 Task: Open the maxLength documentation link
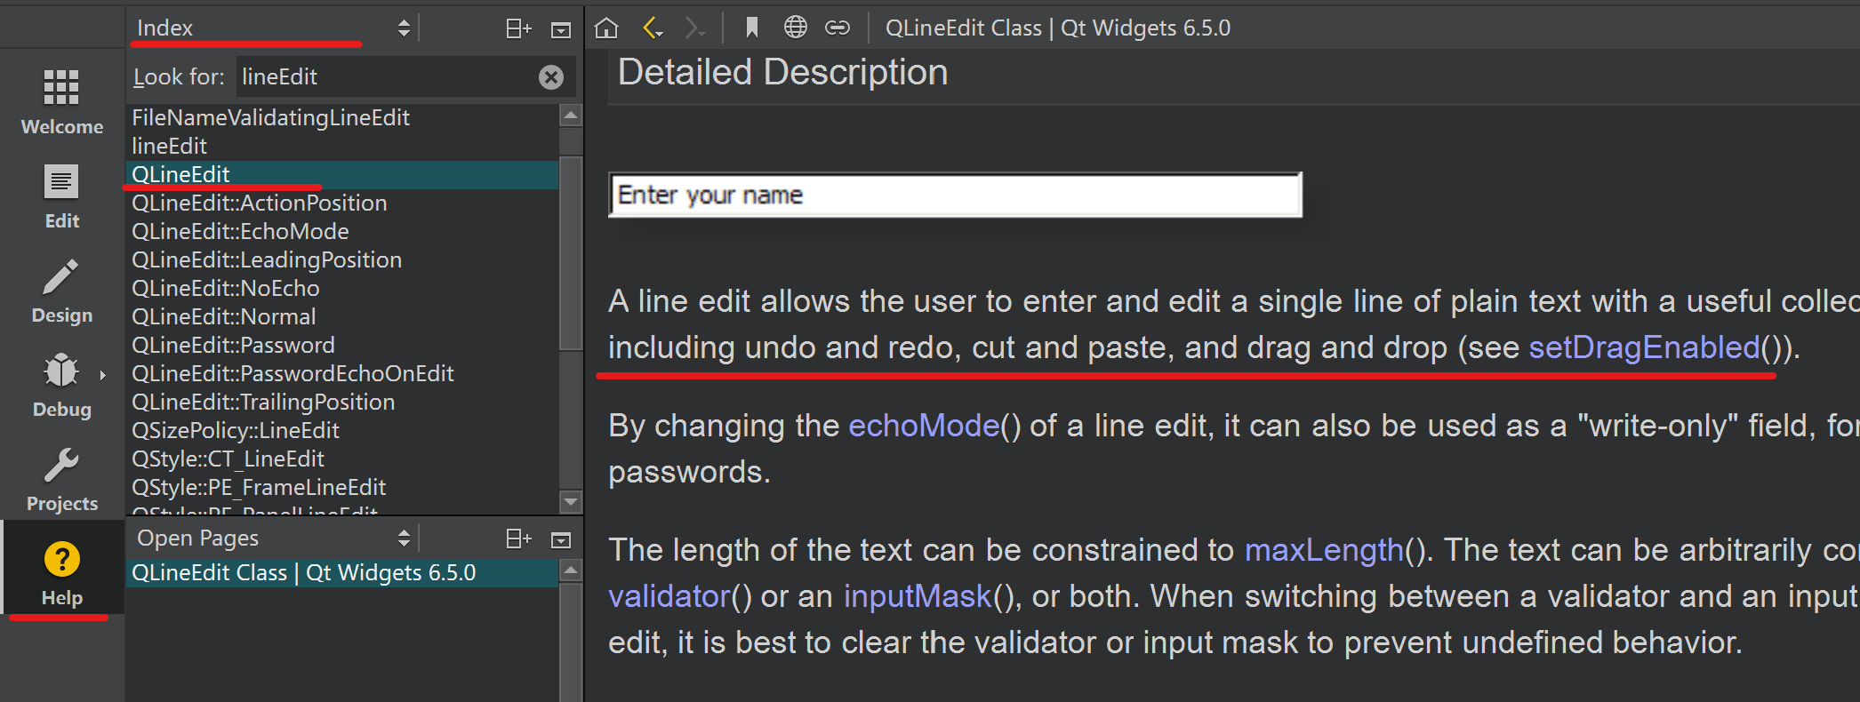click(x=1323, y=550)
